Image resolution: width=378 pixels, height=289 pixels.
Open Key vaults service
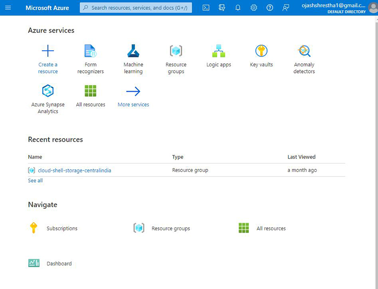pyautogui.click(x=261, y=51)
